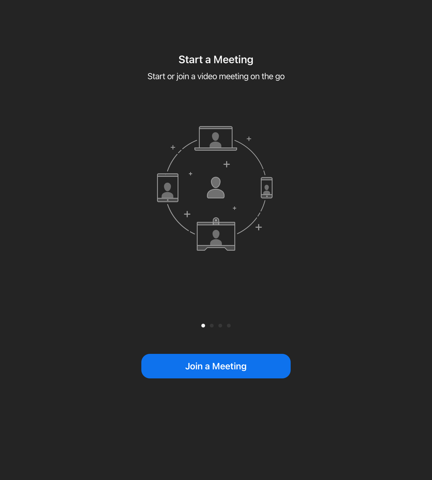Tap the small plus sign below the phone's left

235,208
